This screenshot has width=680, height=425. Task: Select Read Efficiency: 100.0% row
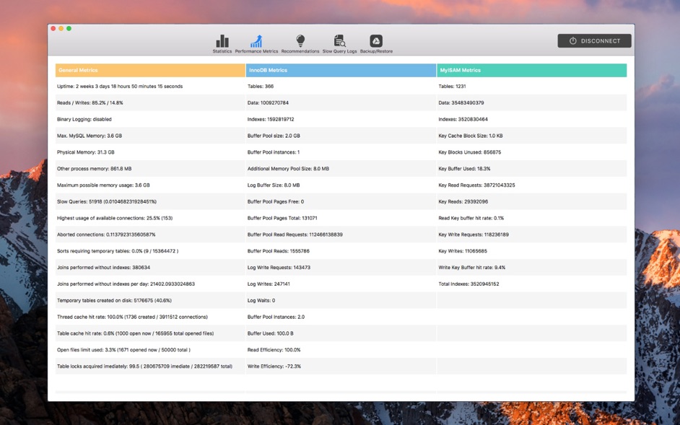pyautogui.click(x=341, y=350)
